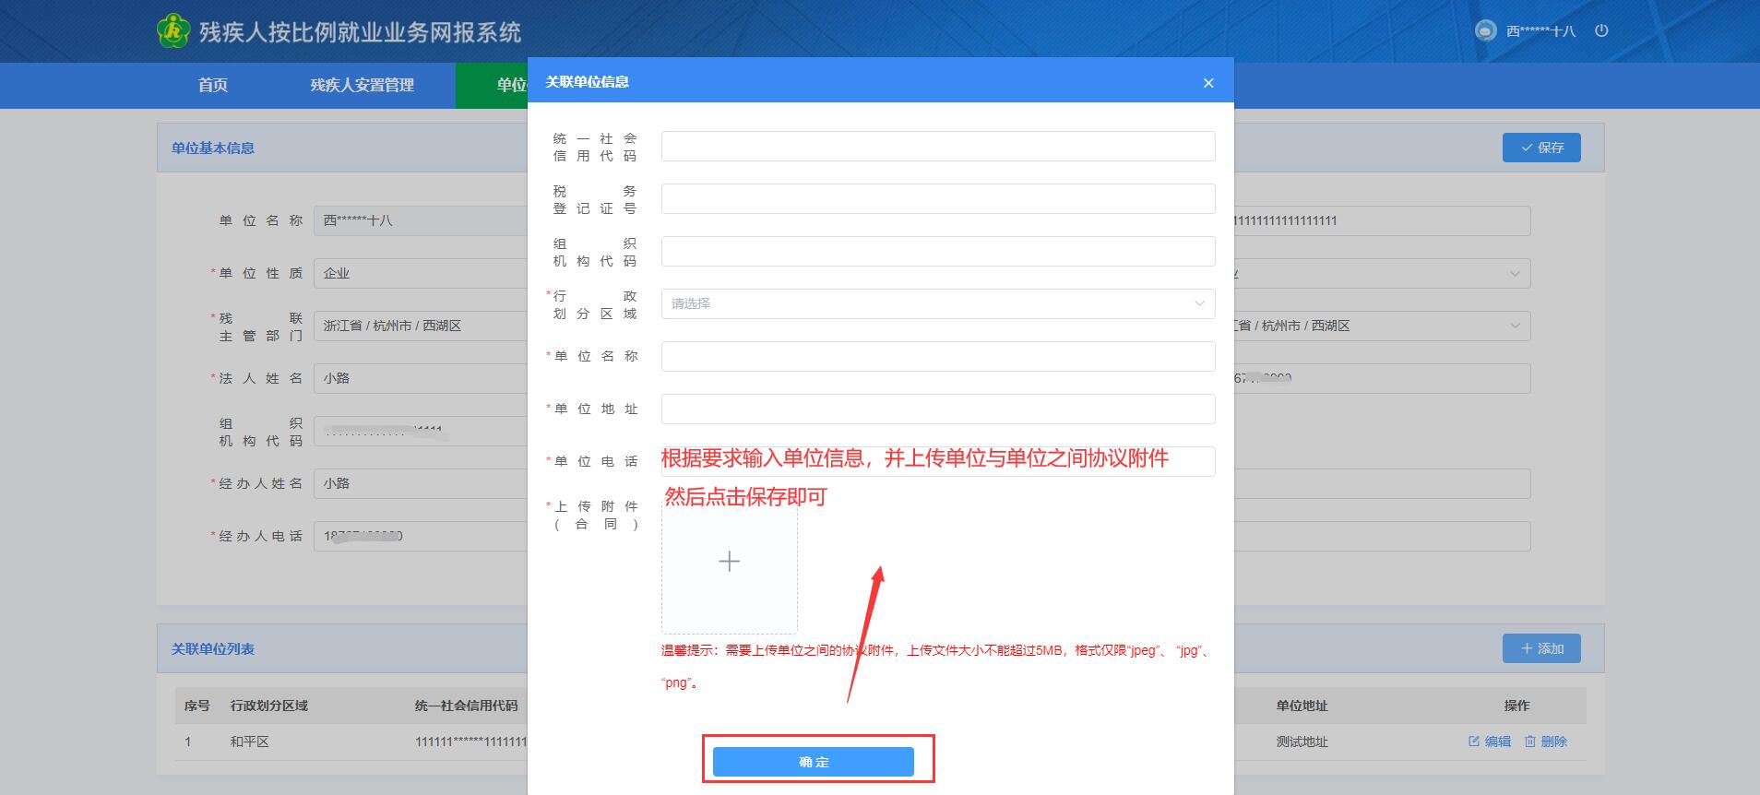The height and width of the screenshot is (795, 1760).
Task: Click 删除 for the 和平区 row
Action: click(x=1546, y=742)
